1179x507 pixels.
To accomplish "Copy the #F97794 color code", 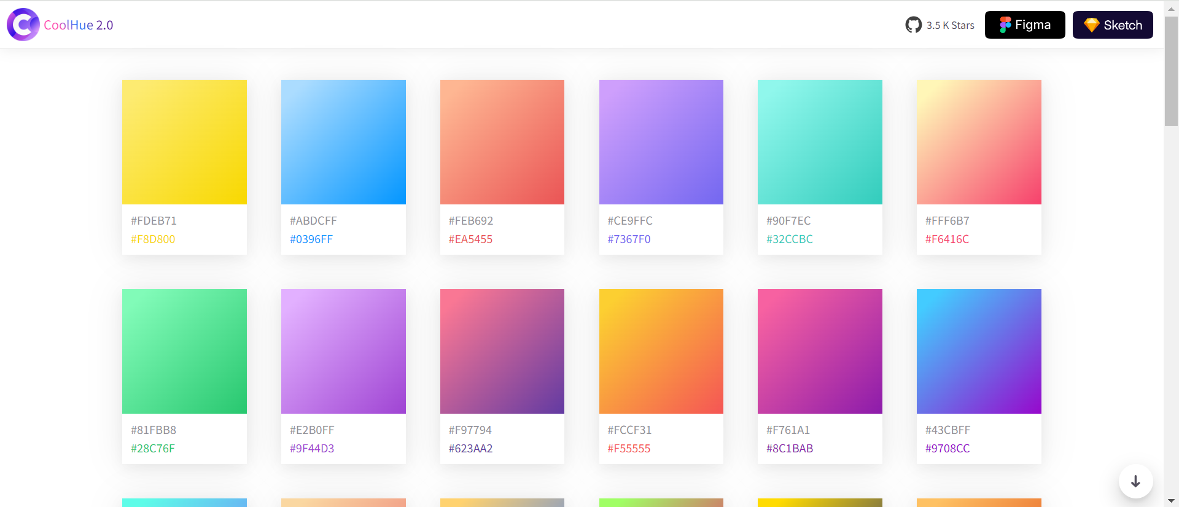I will tap(470, 430).
